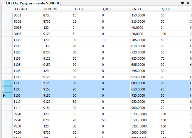Select the I10B row with NUMFOU 9150
This screenshot has width=192, height=138.
pos(7,89)
